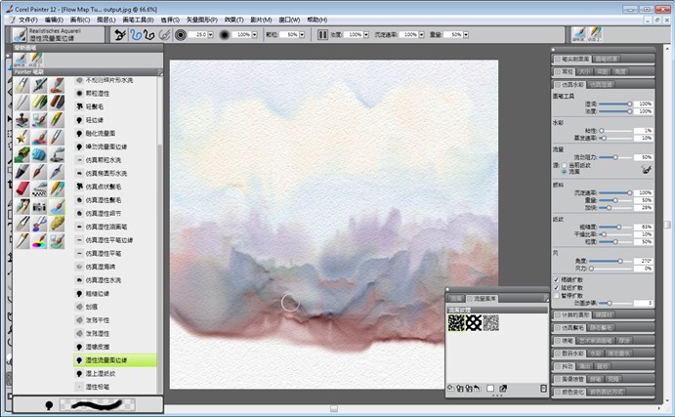The height and width of the screenshot is (417, 675).
Task: Click the 动画步骤 value field showing 3
Action: [x=643, y=303]
